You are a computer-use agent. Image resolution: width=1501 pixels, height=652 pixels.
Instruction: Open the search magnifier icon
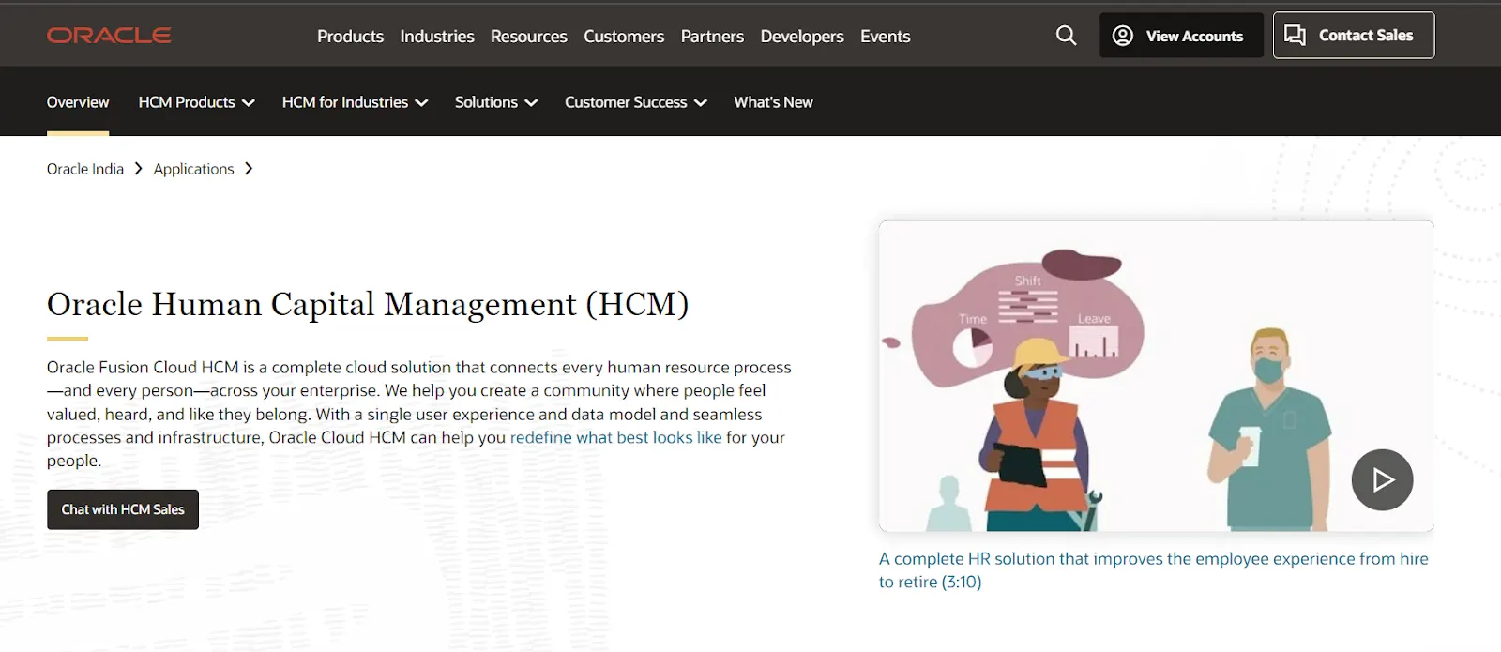coord(1066,36)
